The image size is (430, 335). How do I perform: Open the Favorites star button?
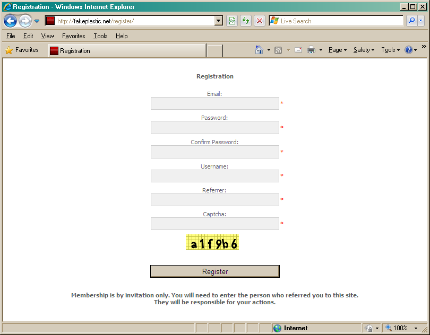pyautogui.click(x=22, y=50)
